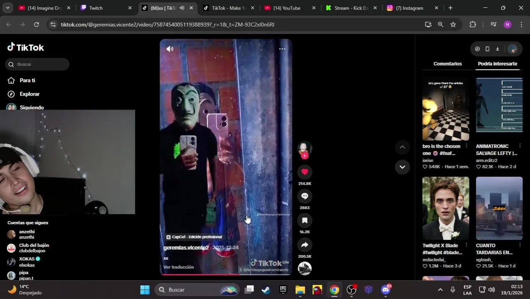Screen dimensions: 530x299
Task: Open Chrome media controls icon
Action: coord(494,25)
